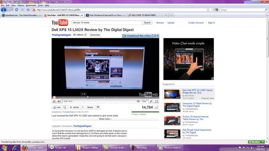Click the stop loading X icon

coord(22,10)
